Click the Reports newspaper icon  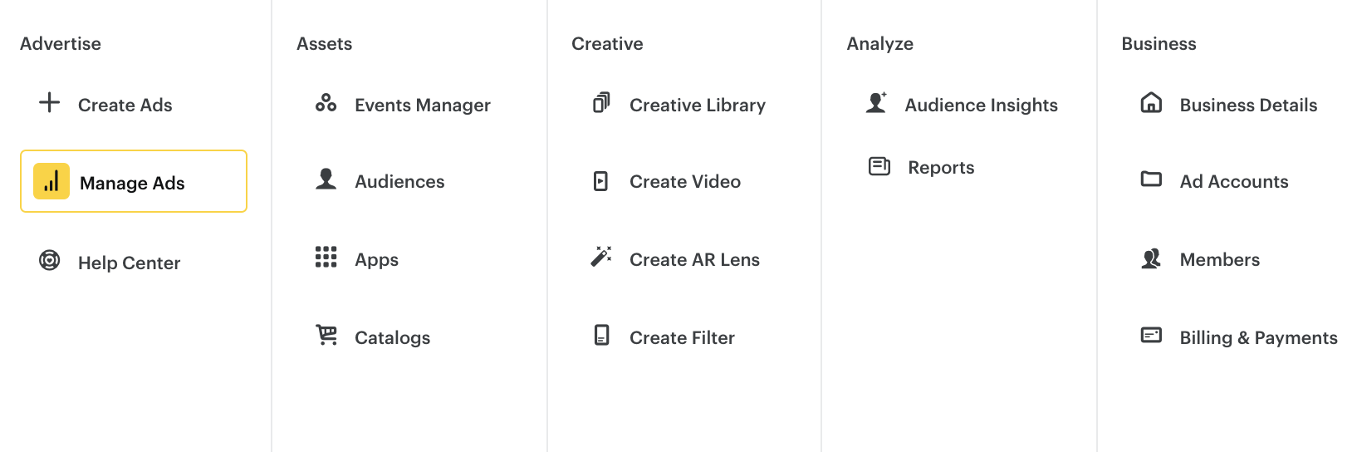coord(879,166)
